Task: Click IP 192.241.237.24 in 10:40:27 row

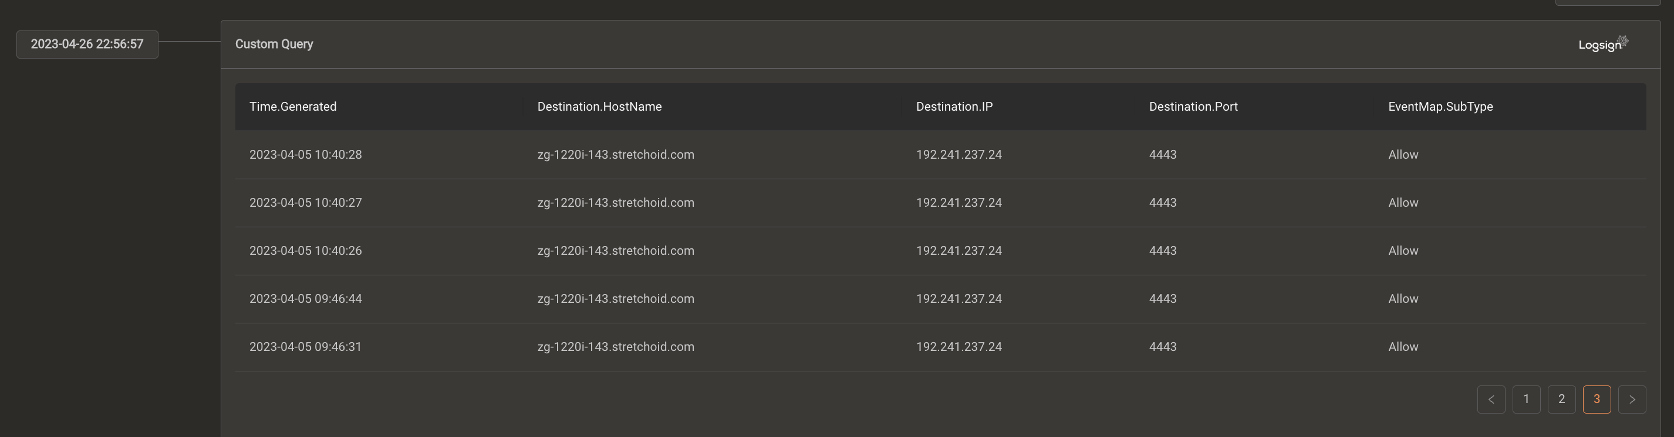Action: click(x=959, y=202)
